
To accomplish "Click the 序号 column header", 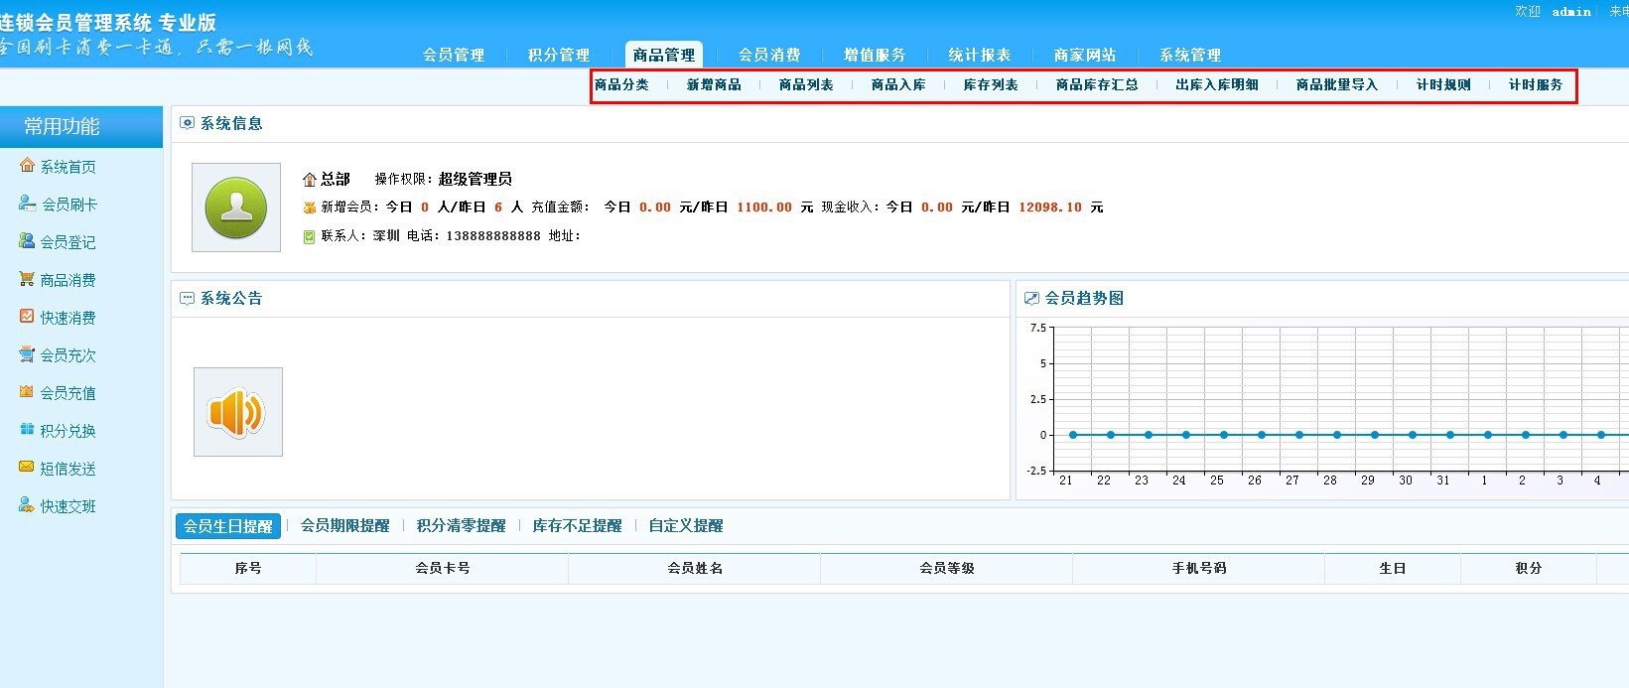I will [x=248, y=569].
